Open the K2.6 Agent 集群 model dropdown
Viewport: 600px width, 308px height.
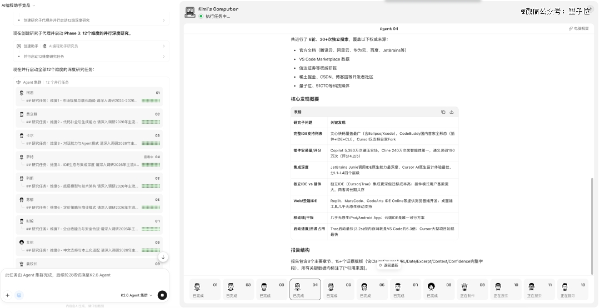tap(137, 295)
